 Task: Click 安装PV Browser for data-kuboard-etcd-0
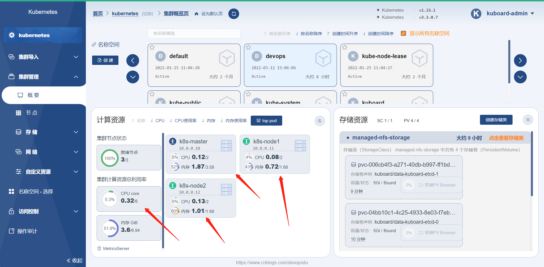coord(437,233)
